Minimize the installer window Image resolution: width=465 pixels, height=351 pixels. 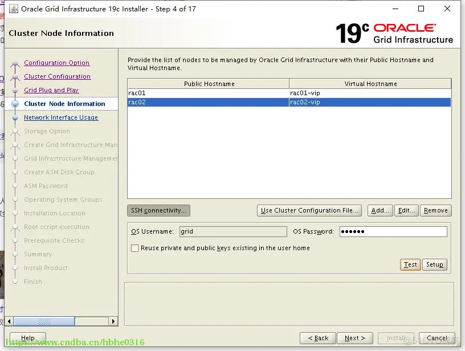pyautogui.click(x=395, y=9)
